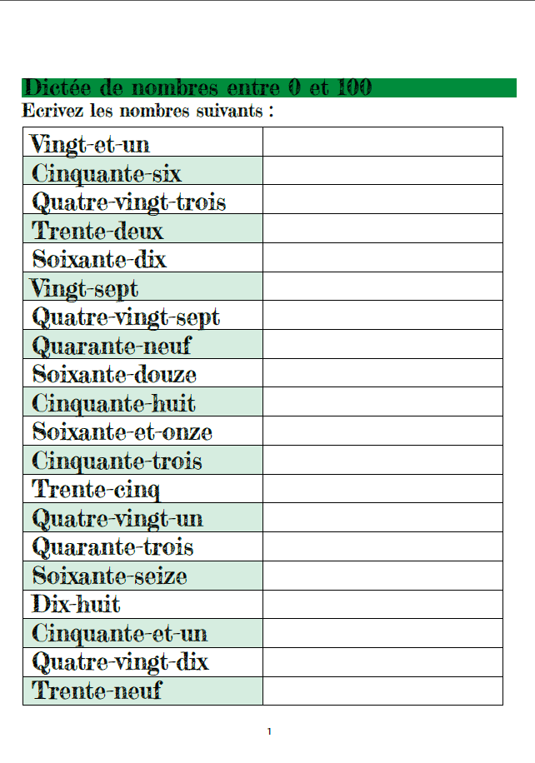
Task: Click the word "Quarante-neuf" in the table
Action: (x=112, y=345)
